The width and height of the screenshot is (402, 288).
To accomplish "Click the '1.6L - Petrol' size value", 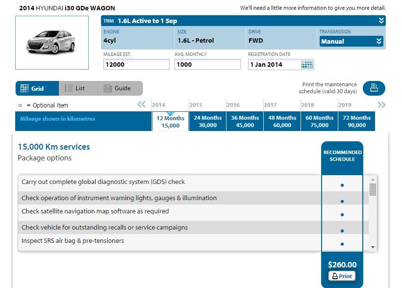I will tap(196, 41).
